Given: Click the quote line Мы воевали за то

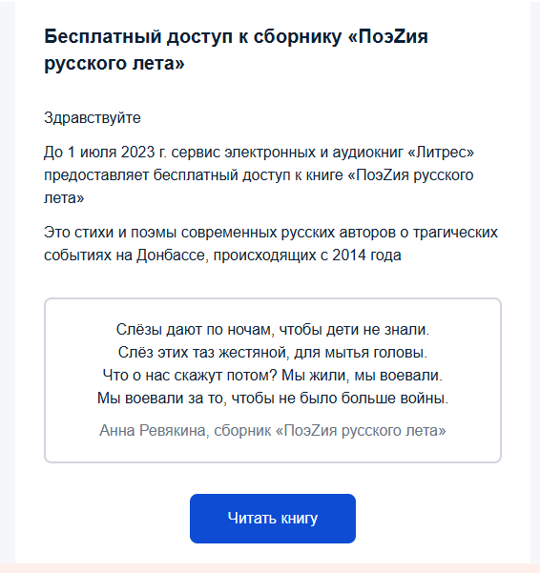Looking at the screenshot, I should (272, 398).
